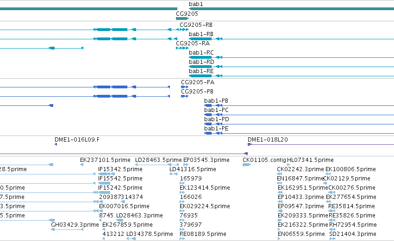Screen dimensions: 394x241
Task: Select the CK02242.3prime EST label
Action: click(x=300, y=169)
